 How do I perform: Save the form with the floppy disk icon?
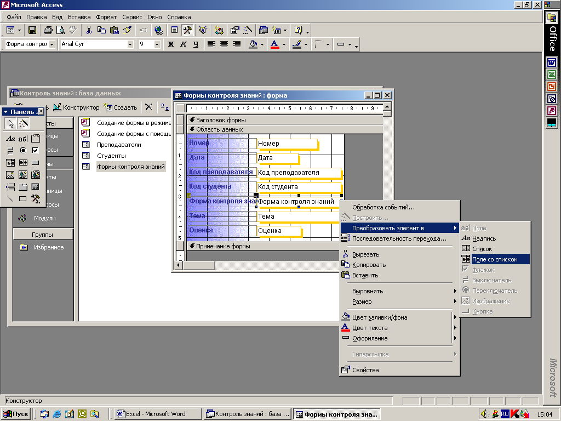pos(32,31)
